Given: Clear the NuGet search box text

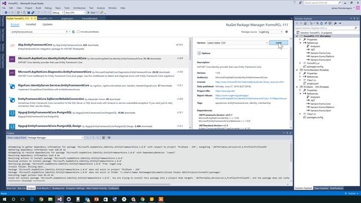Looking at the screenshot, I should tap(67, 32).
